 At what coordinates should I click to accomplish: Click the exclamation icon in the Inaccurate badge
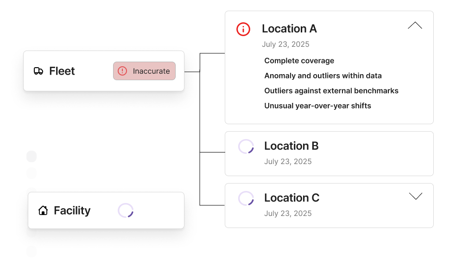click(x=122, y=71)
